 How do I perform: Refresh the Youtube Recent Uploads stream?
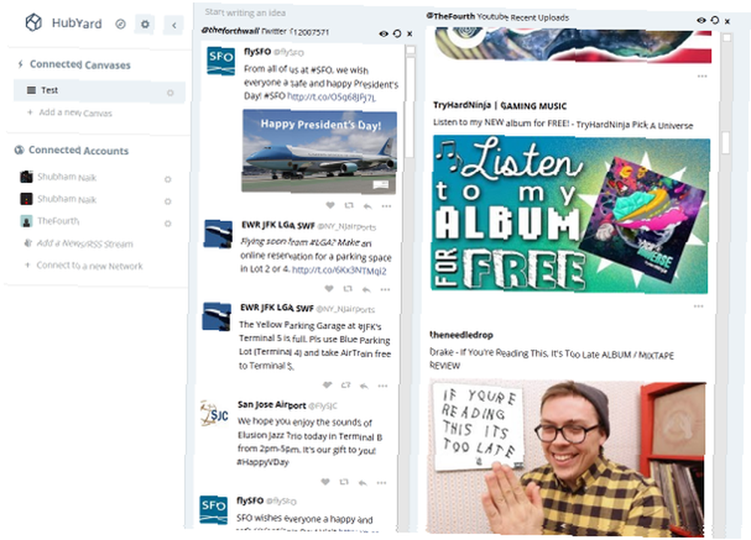point(715,20)
